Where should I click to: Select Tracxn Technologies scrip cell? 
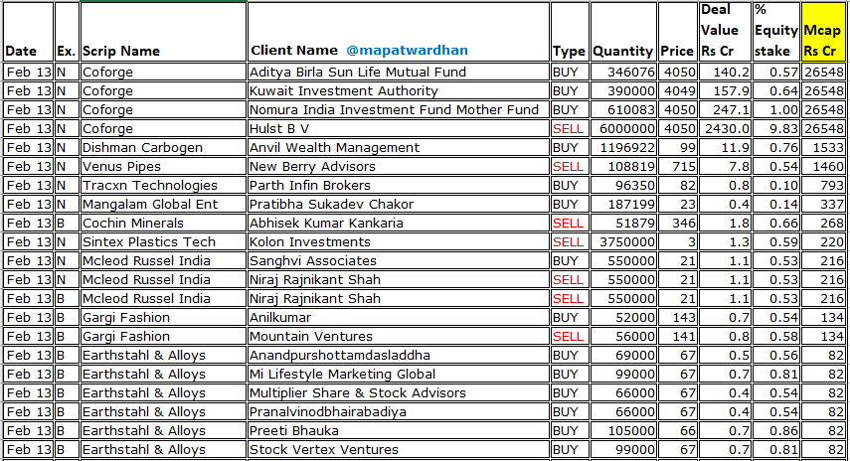(x=163, y=185)
